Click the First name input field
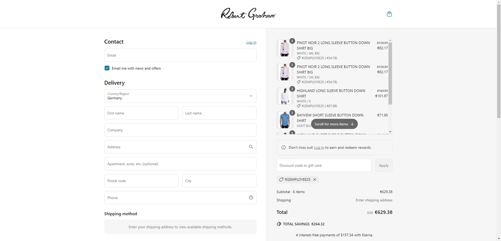501x241 pixels. tap(141, 113)
